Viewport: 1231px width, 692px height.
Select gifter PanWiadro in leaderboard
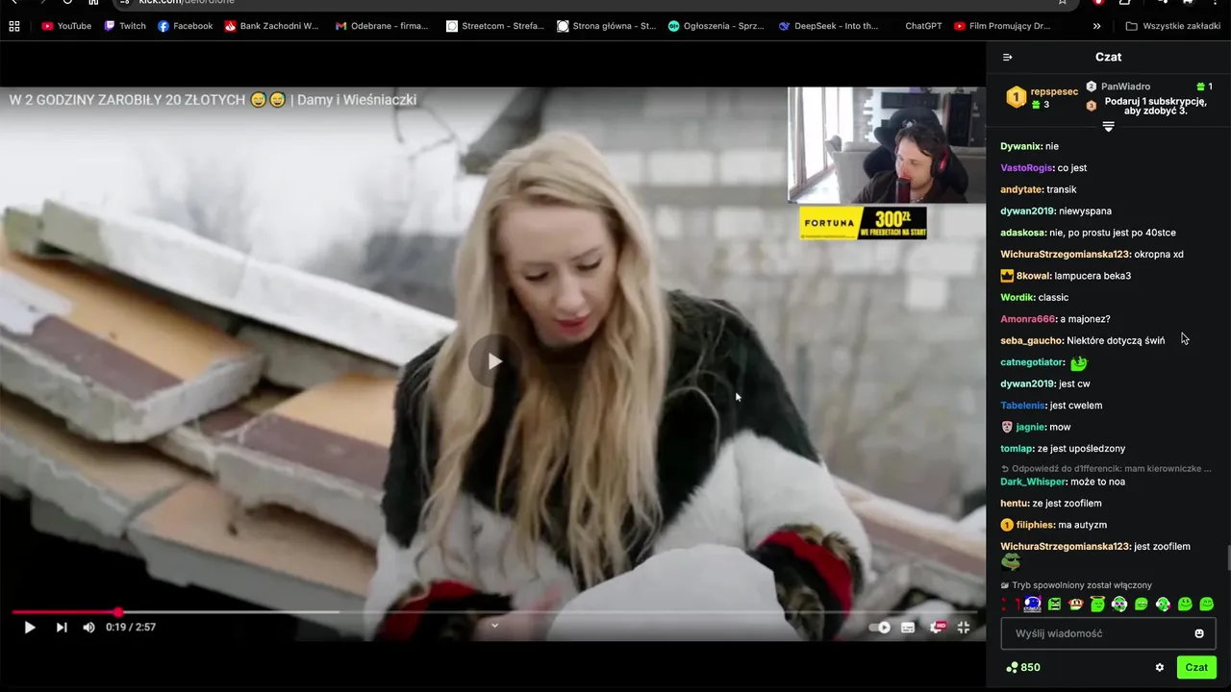coord(1125,86)
